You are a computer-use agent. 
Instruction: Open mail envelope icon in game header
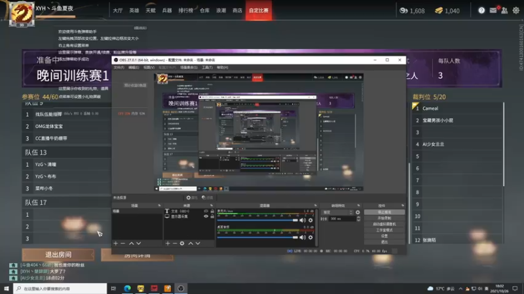493,10
